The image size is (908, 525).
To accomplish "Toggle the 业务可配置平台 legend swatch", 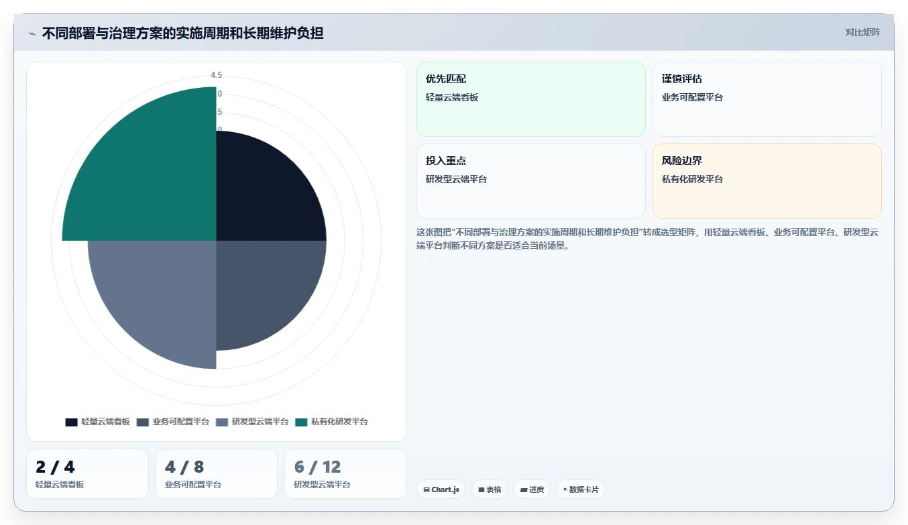I will coord(142,422).
